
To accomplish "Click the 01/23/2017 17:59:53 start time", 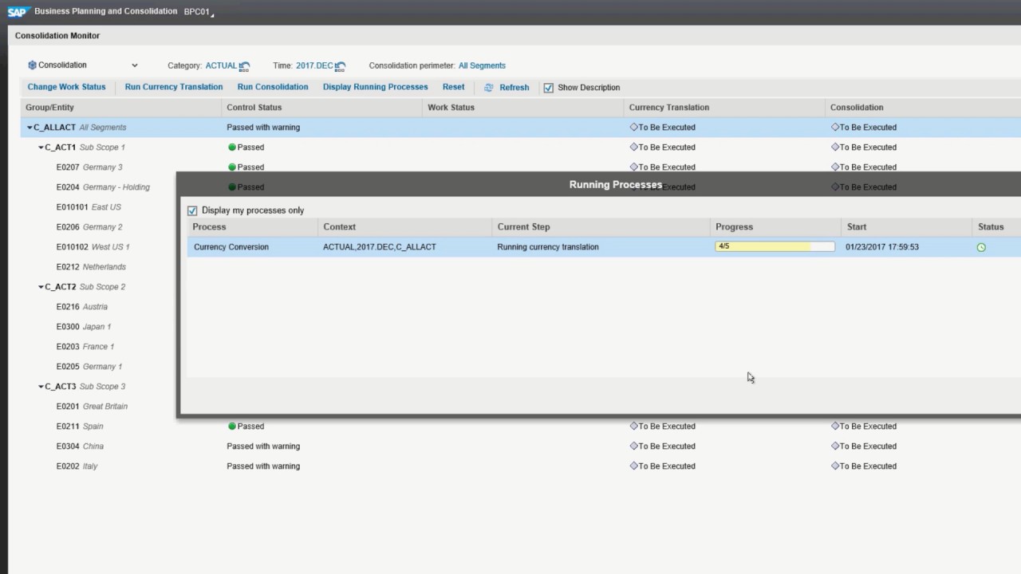I will 882,247.
